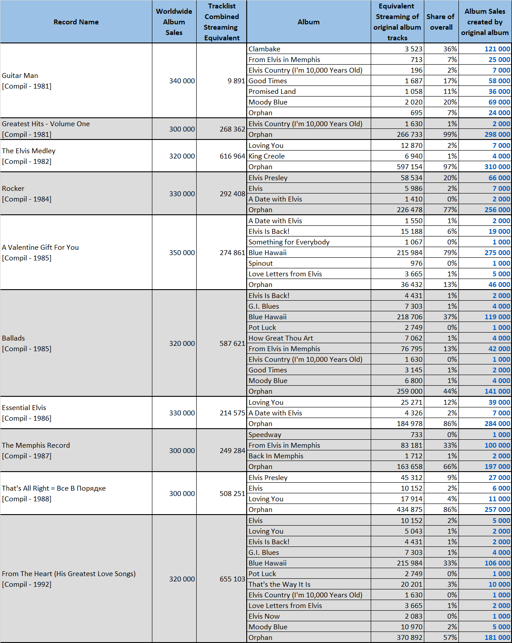The width and height of the screenshot is (512, 643).
Task: Select the album sales value 197 000
Action: point(485,466)
